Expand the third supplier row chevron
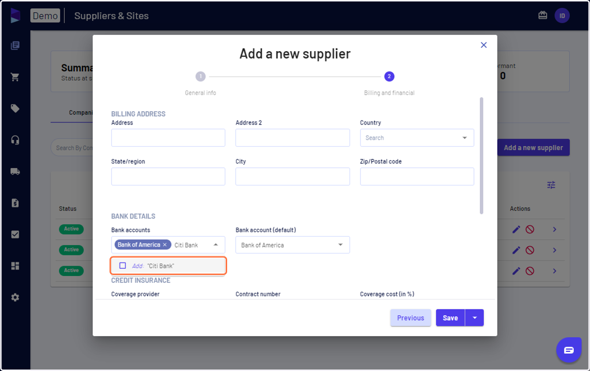590x371 pixels. (555, 271)
